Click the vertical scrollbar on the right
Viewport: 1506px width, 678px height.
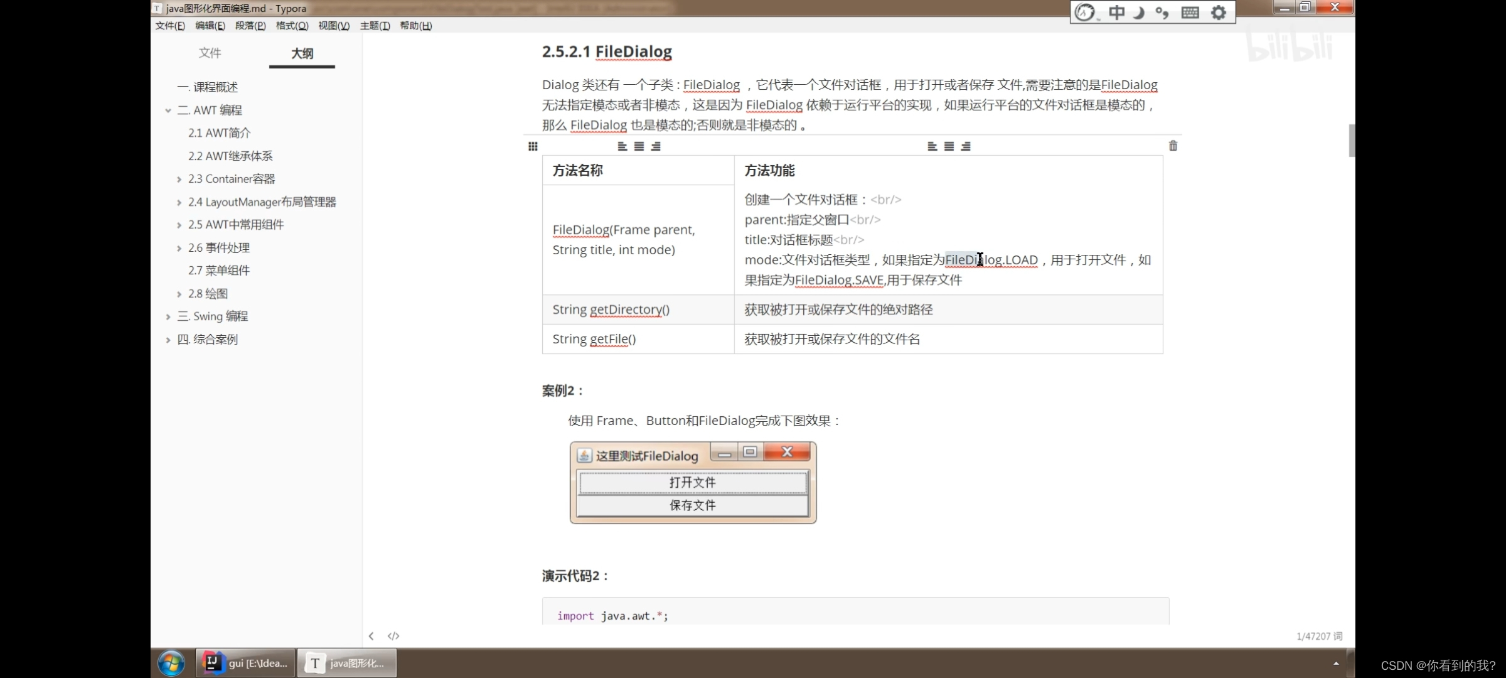(1352, 141)
